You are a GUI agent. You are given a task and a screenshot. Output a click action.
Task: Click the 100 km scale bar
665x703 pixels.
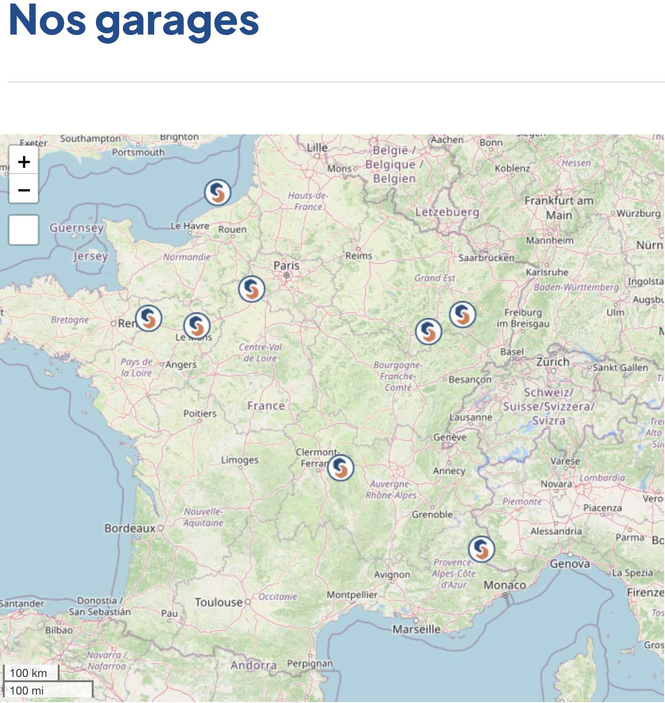[29, 673]
